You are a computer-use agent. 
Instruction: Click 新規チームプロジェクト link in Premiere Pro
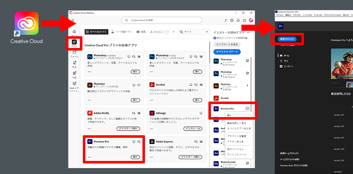pos(290,153)
